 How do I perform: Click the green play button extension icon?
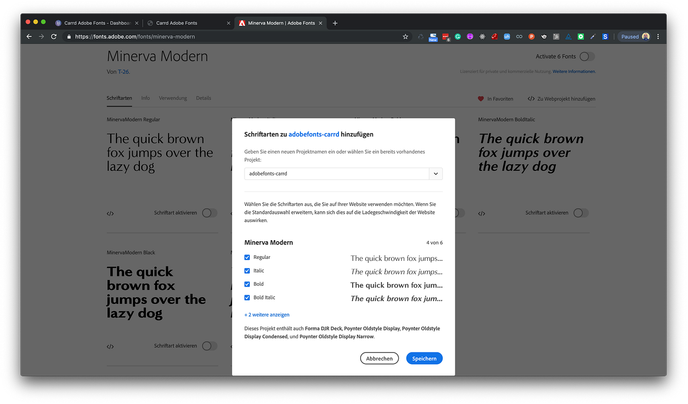pyautogui.click(x=581, y=36)
